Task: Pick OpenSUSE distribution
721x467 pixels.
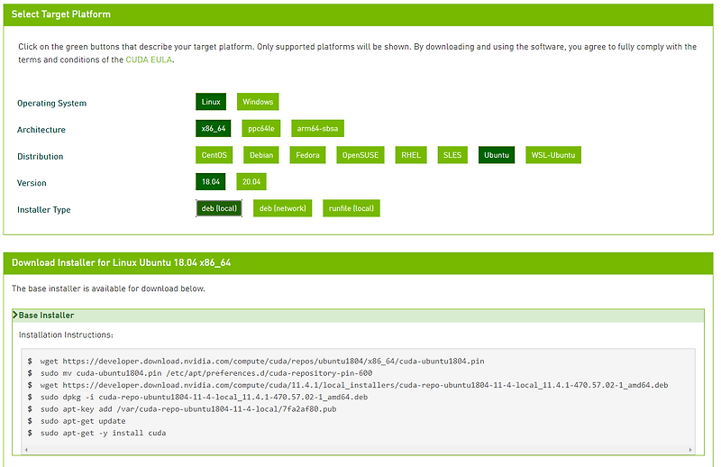Action: 360,155
